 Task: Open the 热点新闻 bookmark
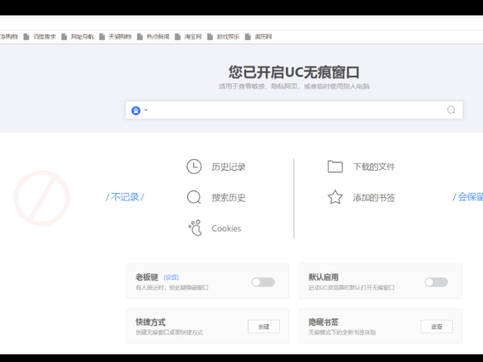[154, 37]
